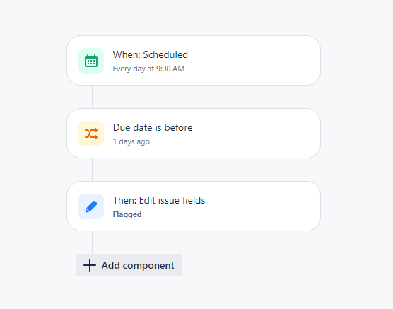Click the plus icon beside Add component
Image resolution: width=393 pixels, height=309 pixels.
click(90, 265)
